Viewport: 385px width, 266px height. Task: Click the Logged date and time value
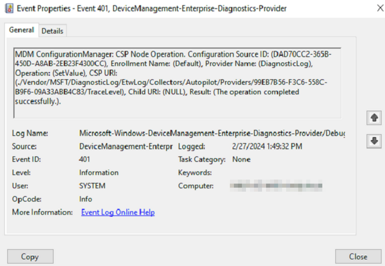click(x=267, y=146)
